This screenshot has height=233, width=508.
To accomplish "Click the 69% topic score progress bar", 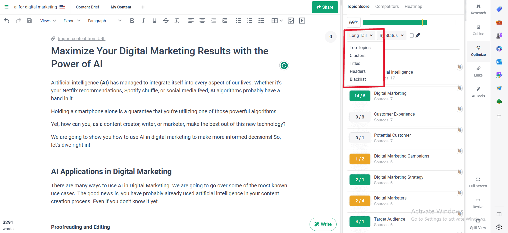I will 409,22.
